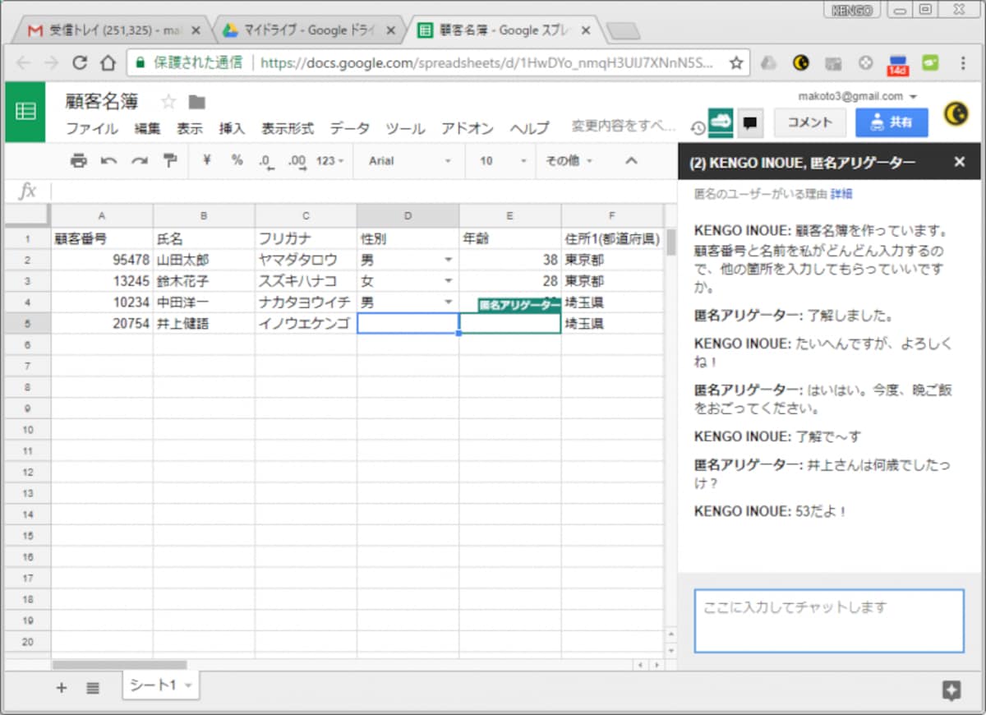Open the 表示形式 menu
The width and height of the screenshot is (986, 715).
288,128
